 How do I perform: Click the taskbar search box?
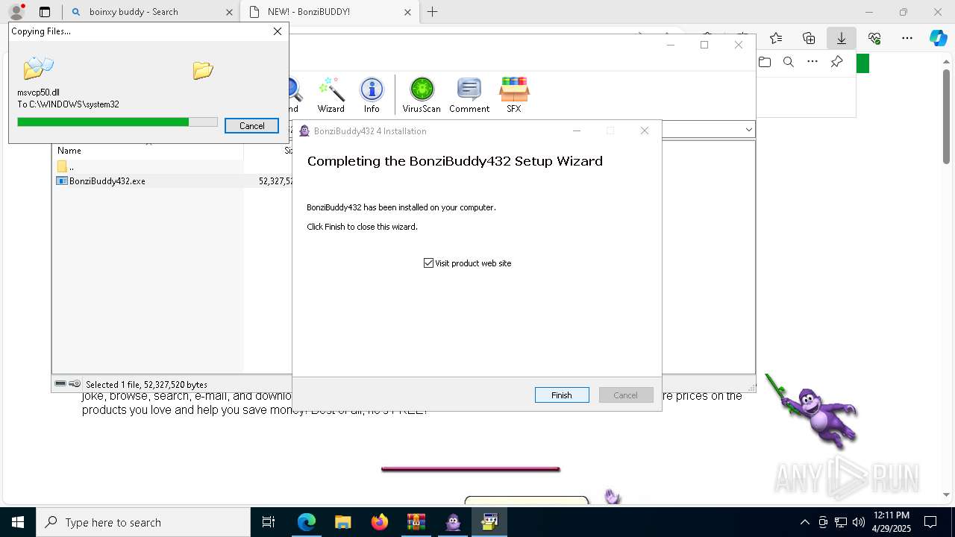(143, 522)
